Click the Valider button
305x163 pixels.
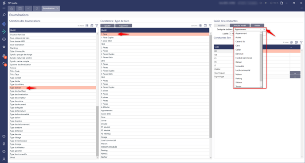(x=257, y=26)
